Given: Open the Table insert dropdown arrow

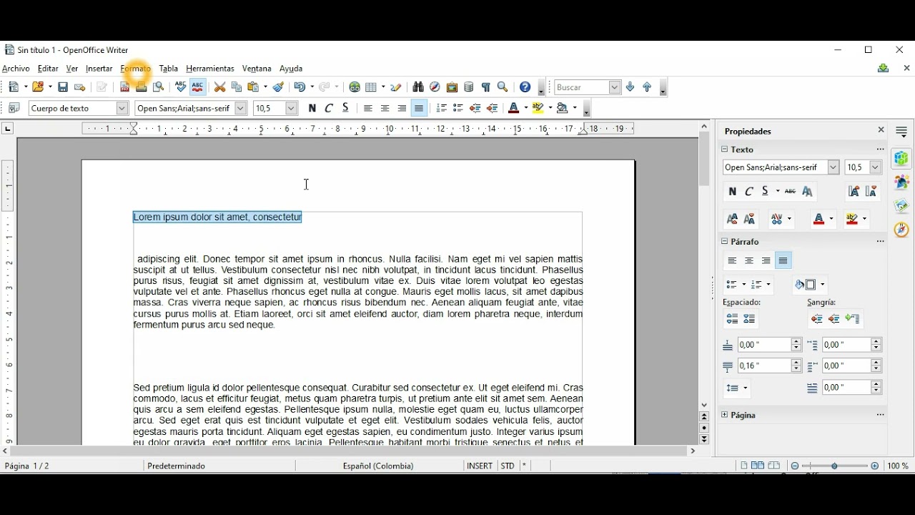Looking at the screenshot, I should [384, 87].
